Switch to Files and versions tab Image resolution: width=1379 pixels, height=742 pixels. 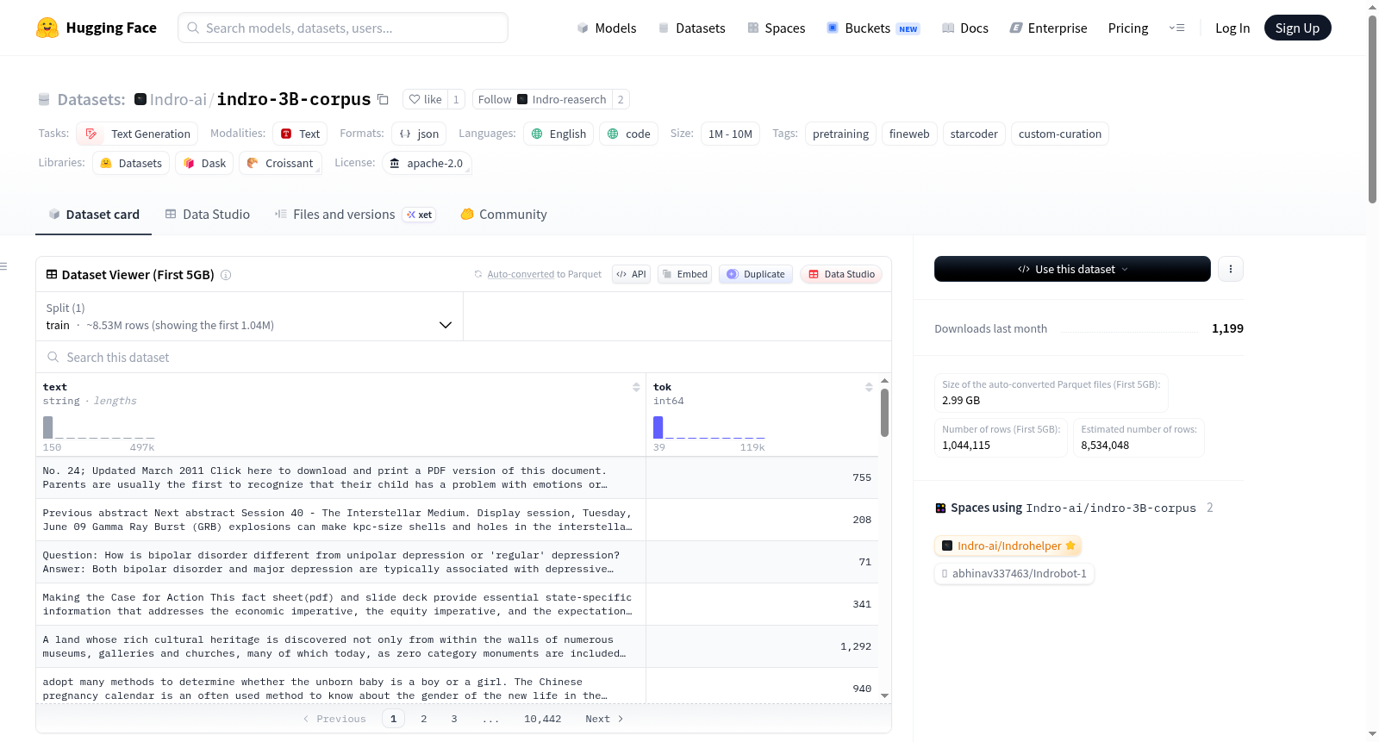[355, 215]
